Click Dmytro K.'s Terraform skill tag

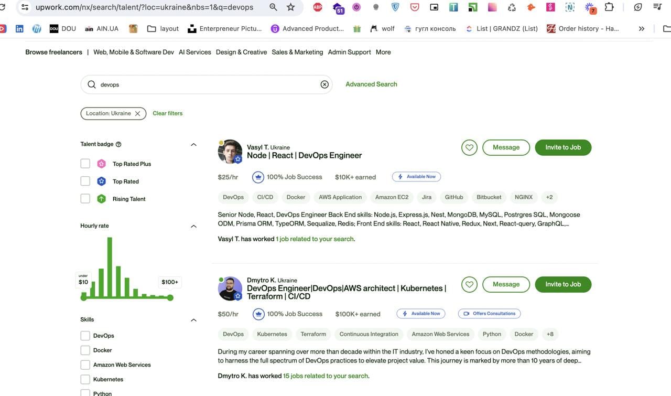point(313,334)
